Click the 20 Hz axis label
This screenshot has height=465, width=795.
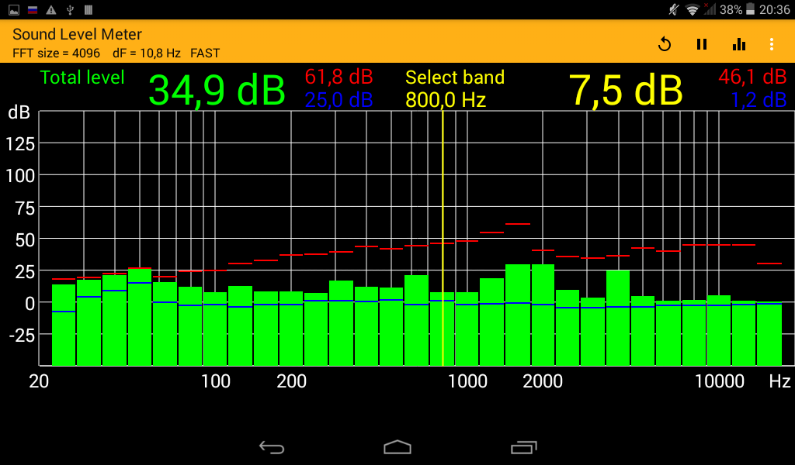[x=39, y=381]
